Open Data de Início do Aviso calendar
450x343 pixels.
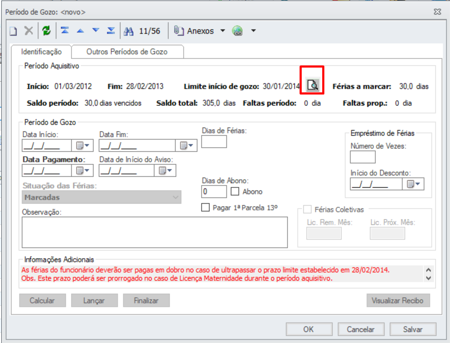click(165, 171)
